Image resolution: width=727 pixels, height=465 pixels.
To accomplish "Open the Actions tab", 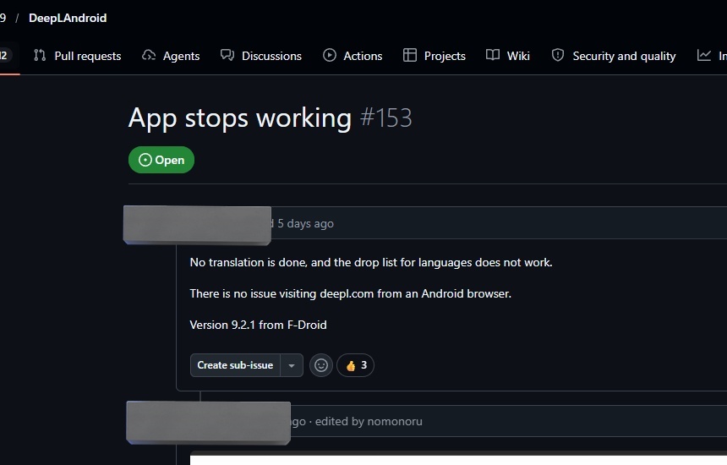I will coord(353,56).
